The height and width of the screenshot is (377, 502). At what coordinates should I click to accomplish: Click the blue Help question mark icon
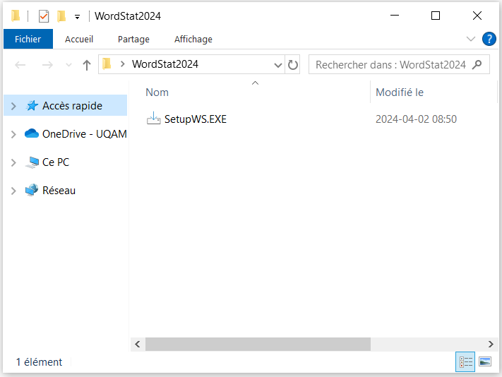click(x=489, y=39)
